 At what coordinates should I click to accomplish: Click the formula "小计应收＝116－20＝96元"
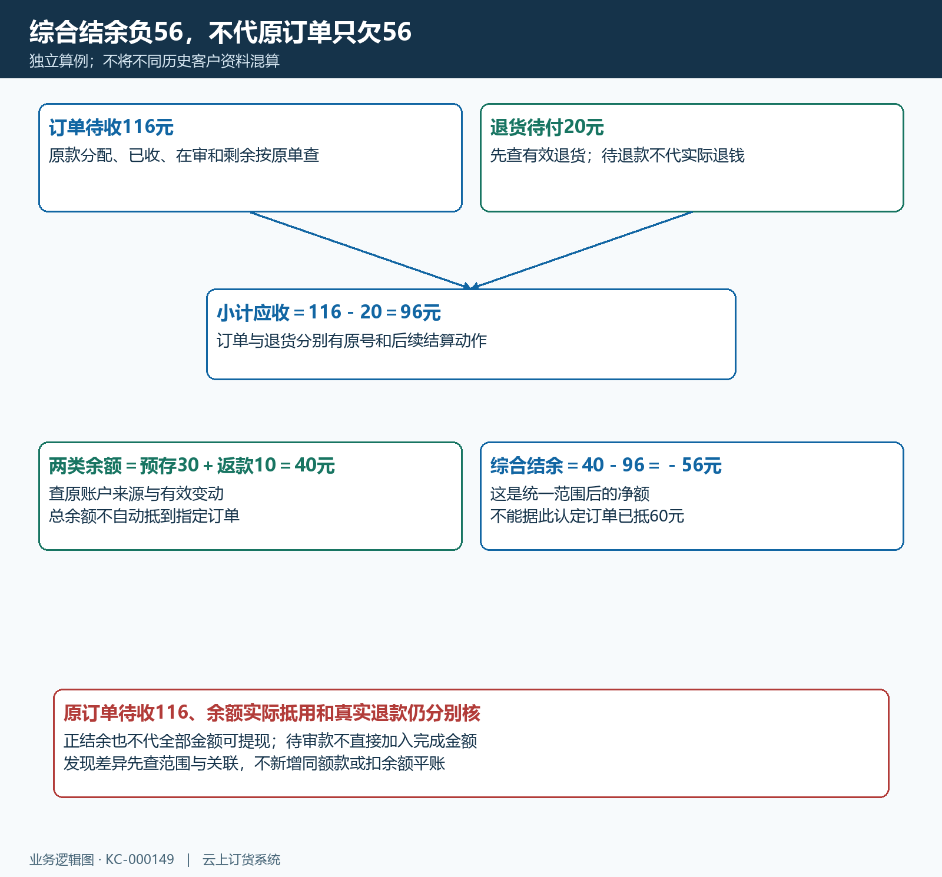point(329,313)
